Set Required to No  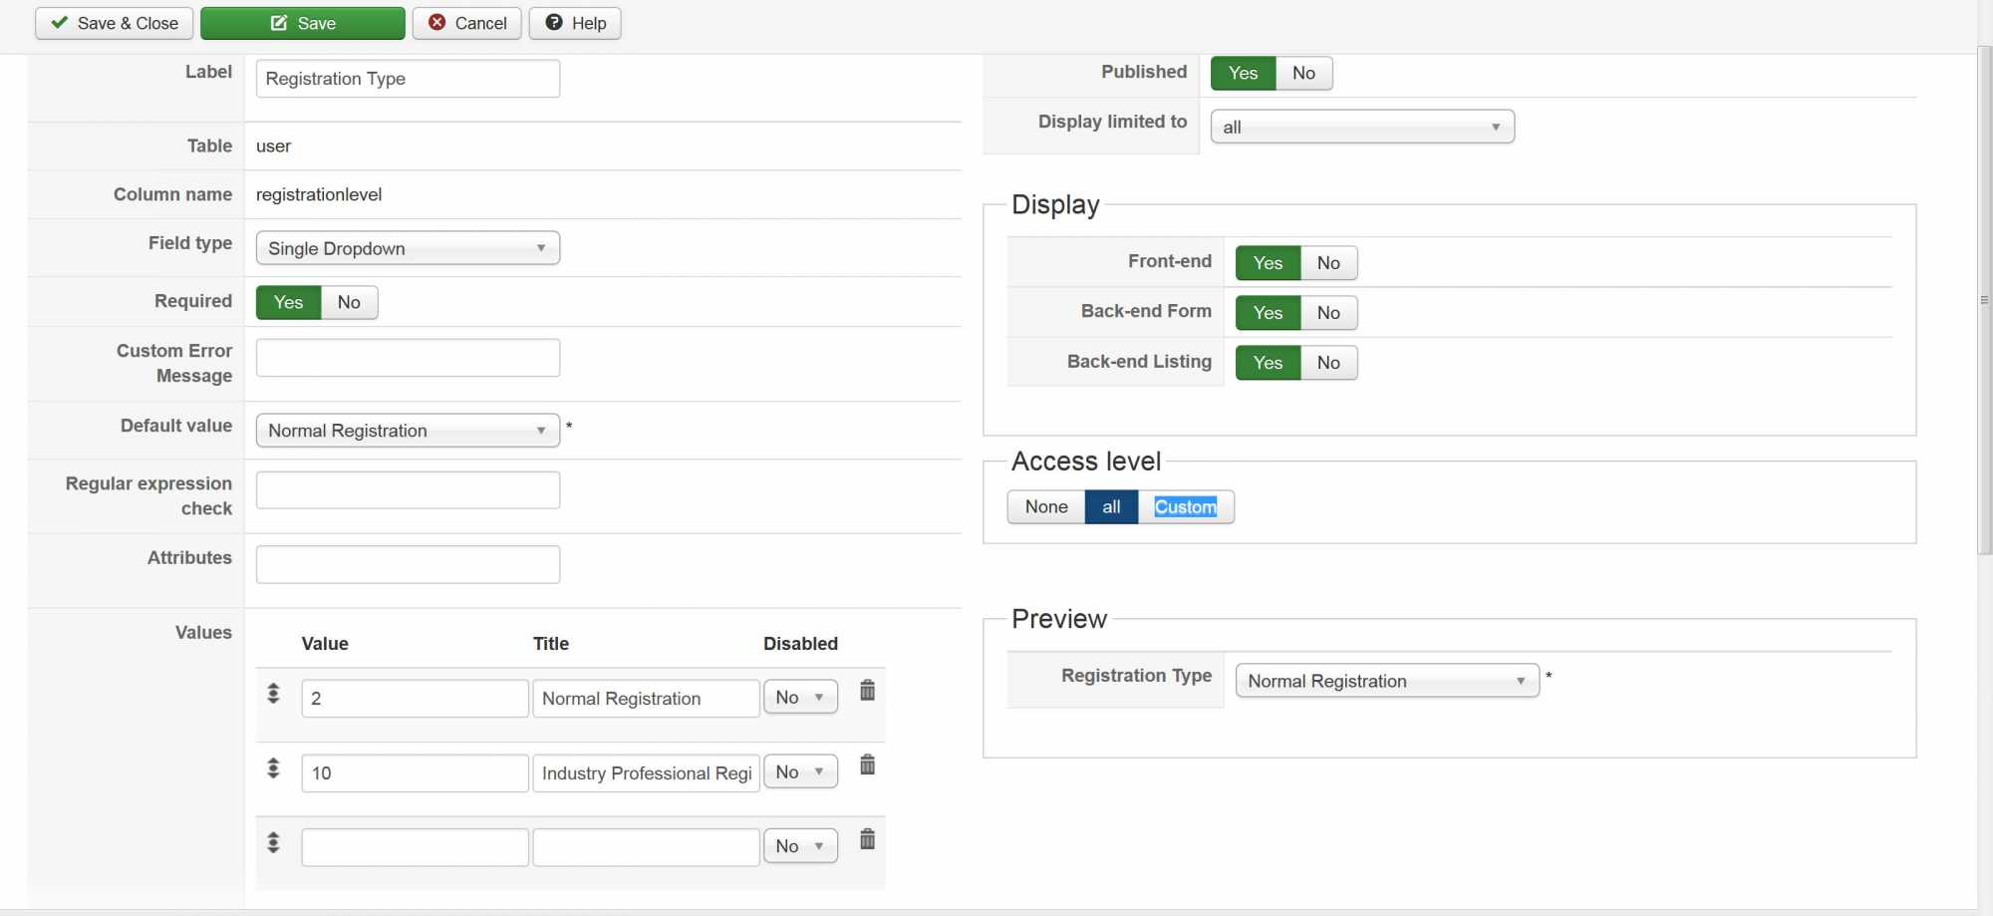tap(349, 302)
